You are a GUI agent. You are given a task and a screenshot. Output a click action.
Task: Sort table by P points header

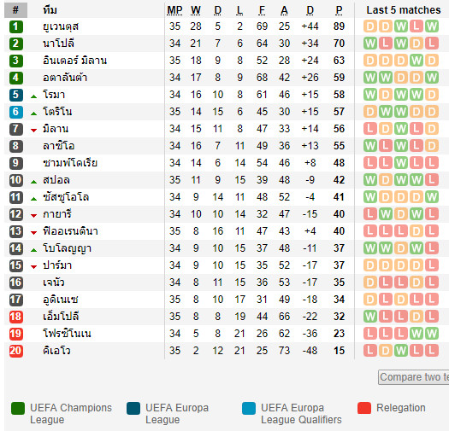pyautogui.click(x=339, y=10)
